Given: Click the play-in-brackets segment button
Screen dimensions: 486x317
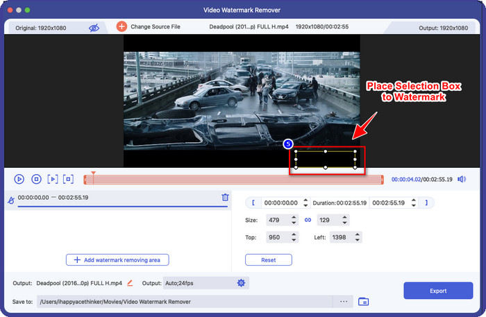Looking at the screenshot, I should [53, 179].
